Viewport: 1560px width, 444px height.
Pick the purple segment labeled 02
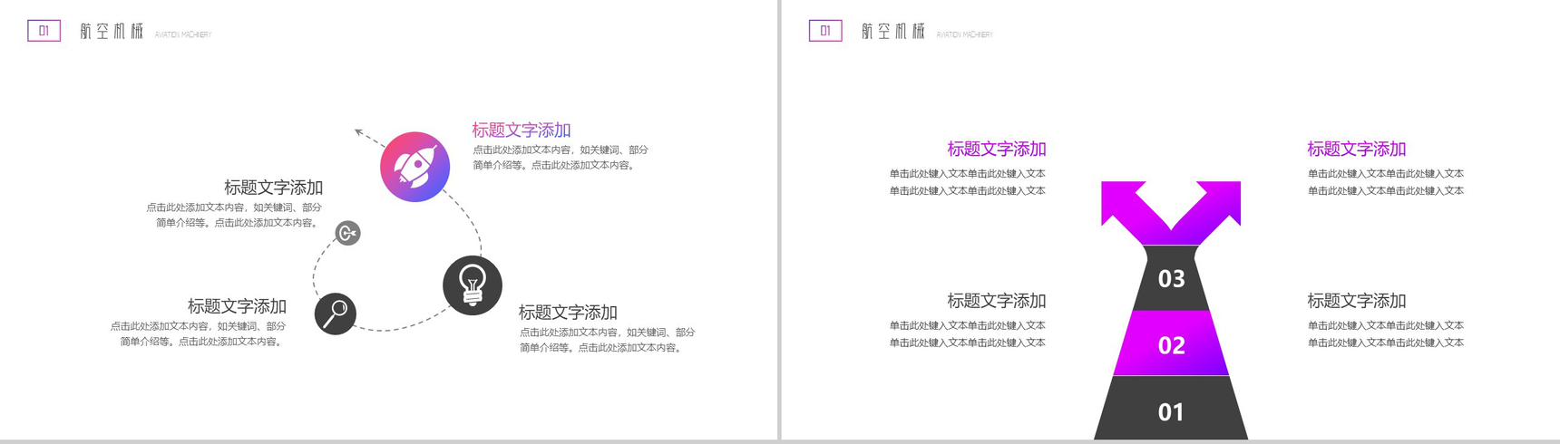click(x=1171, y=344)
